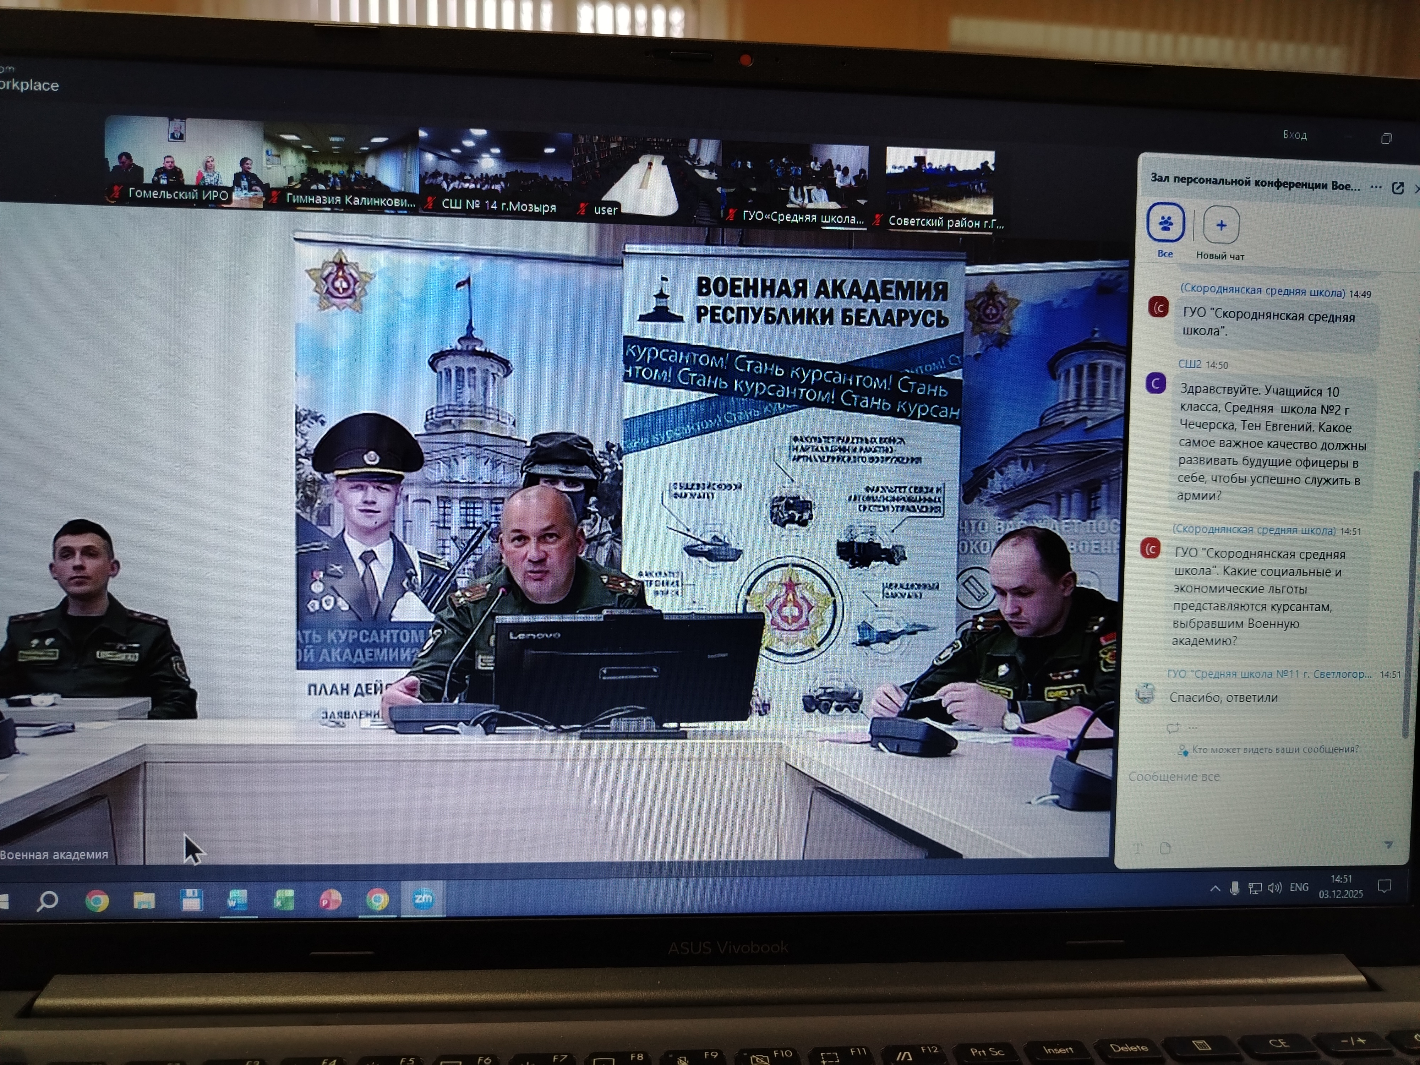Open the text formatting icon in the chat box
Screen dimensions: 1420x1065
[x=1137, y=849]
